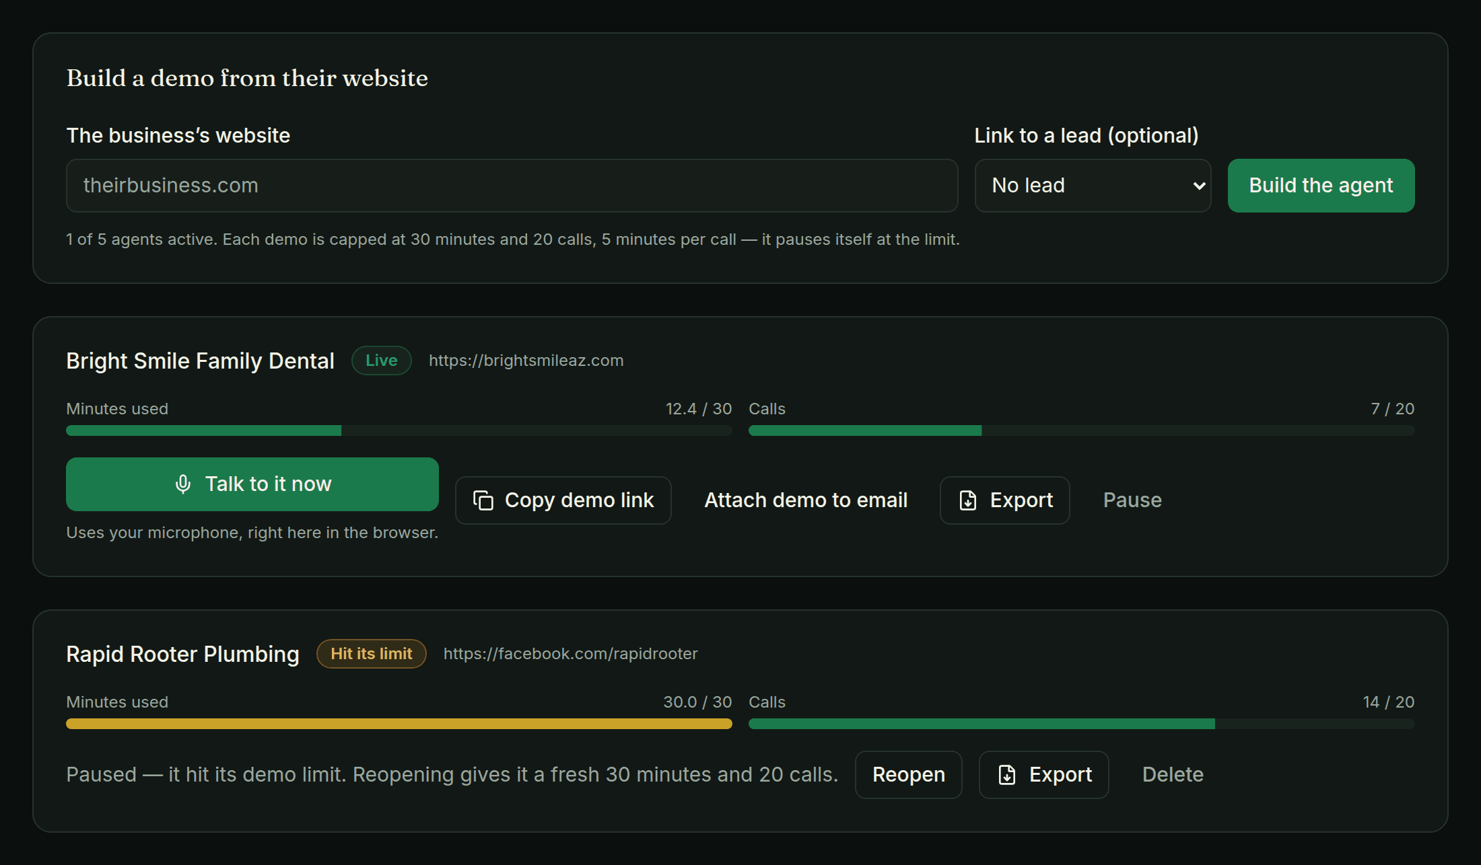Image resolution: width=1481 pixels, height=865 pixels.
Task: Click The business's website label
Action: pyautogui.click(x=178, y=136)
